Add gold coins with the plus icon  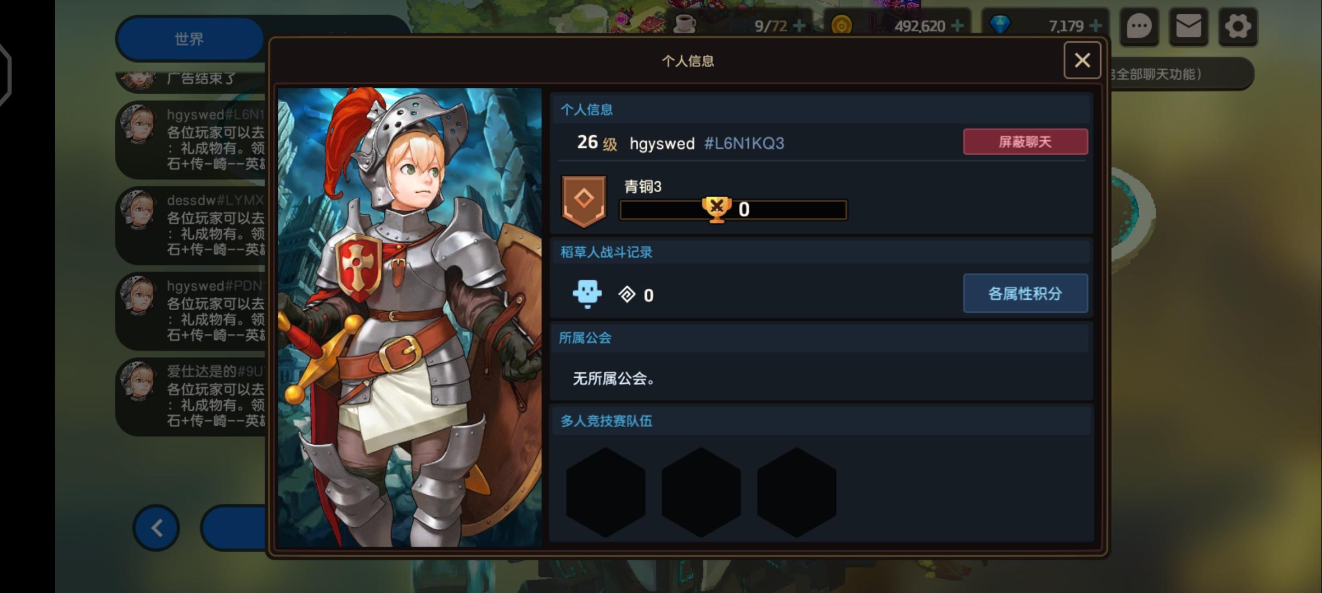957,26
